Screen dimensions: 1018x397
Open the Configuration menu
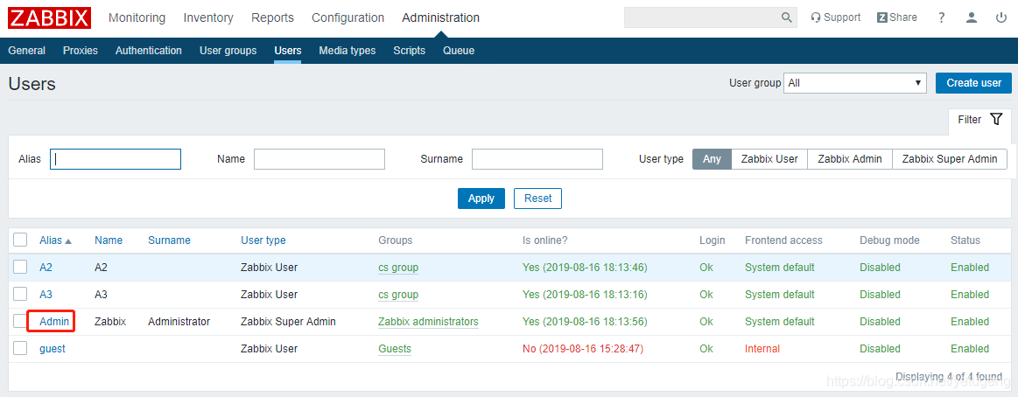coord(348,18)
